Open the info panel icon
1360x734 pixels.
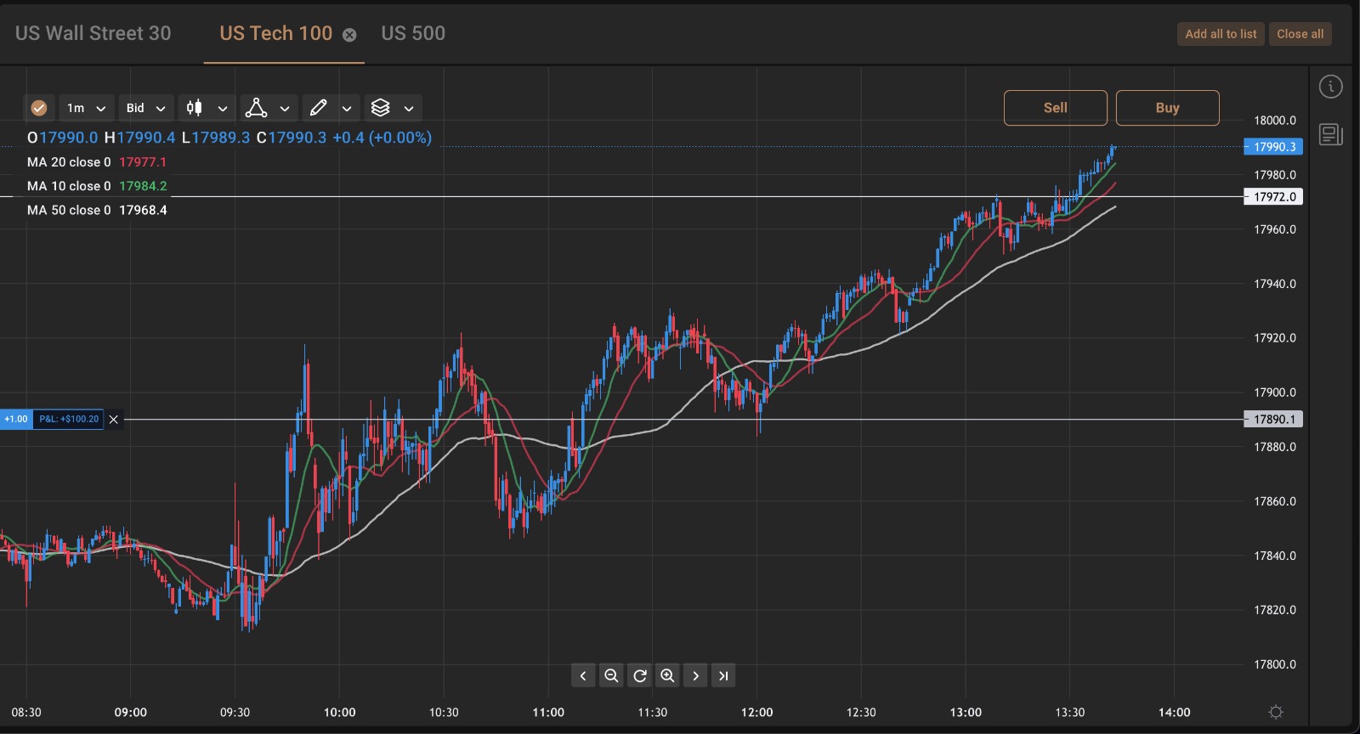point(1330,87)
